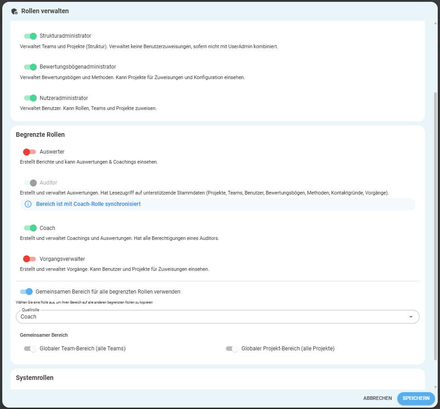The image size is (440, 409).
Task: Click the Coach role label next to its switch
Action: (x=47, y=228)
